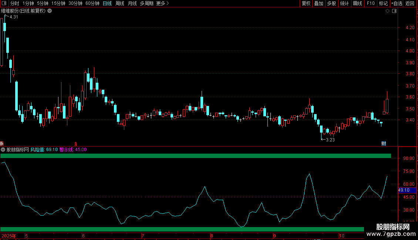This screenshot has width=418, height=240.
Task: Open the 叠加 overlay tool
Action: point(318,3)
